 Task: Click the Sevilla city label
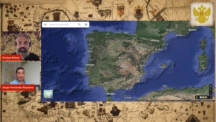click(107, 83)
